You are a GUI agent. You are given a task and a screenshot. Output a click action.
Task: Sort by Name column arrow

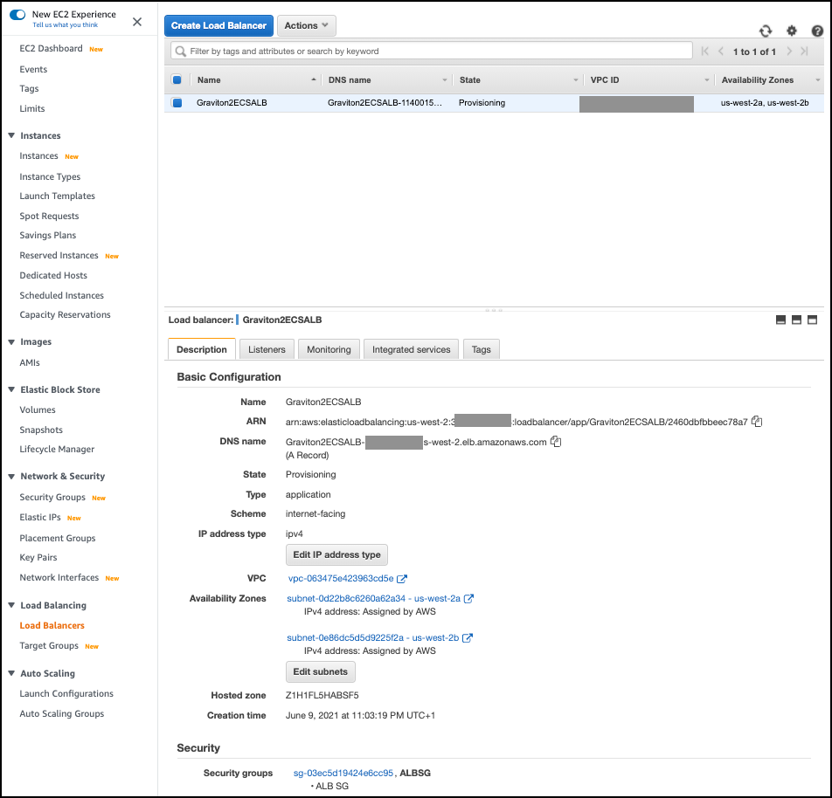(314, 79)
